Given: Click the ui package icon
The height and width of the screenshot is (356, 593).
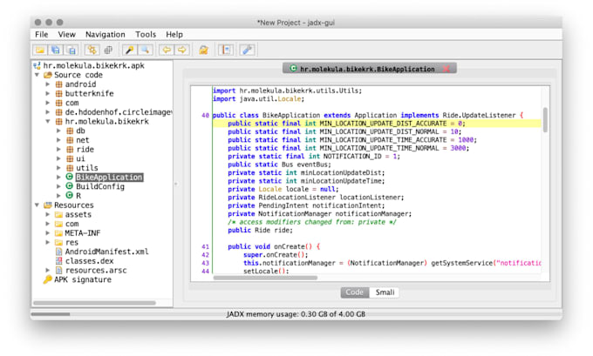Looking at the screenshot, I should 70,158.
